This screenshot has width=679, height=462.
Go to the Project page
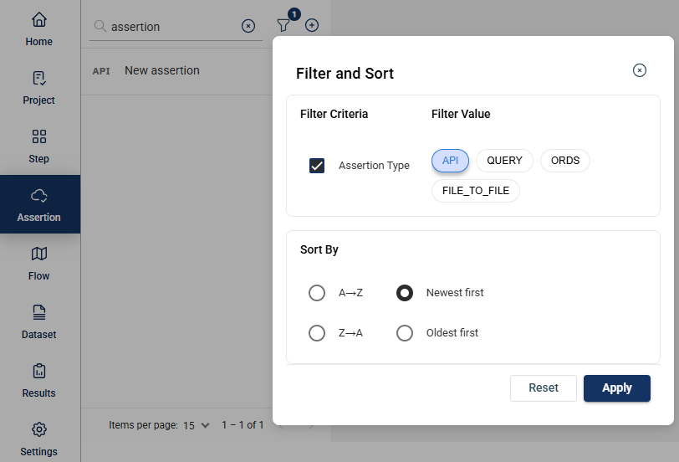pyautogui.click(x=39, y=88)
